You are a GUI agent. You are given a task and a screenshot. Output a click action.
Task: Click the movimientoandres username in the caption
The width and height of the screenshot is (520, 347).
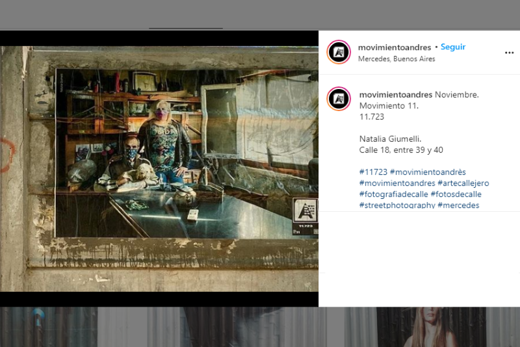pos(395,94)
